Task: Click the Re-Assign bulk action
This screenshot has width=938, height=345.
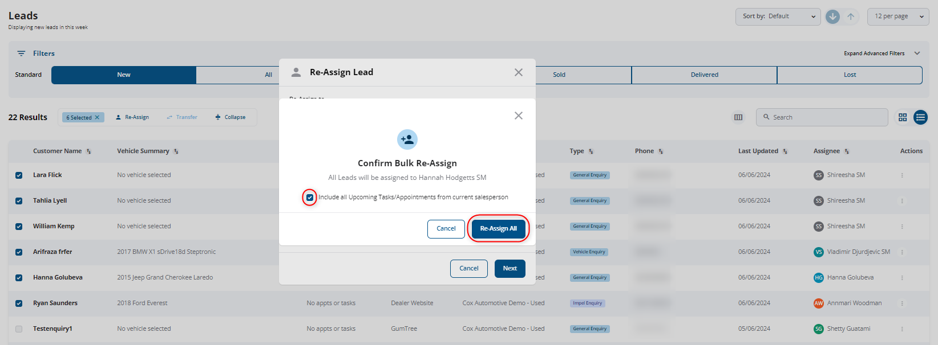Action: [132, 117]
